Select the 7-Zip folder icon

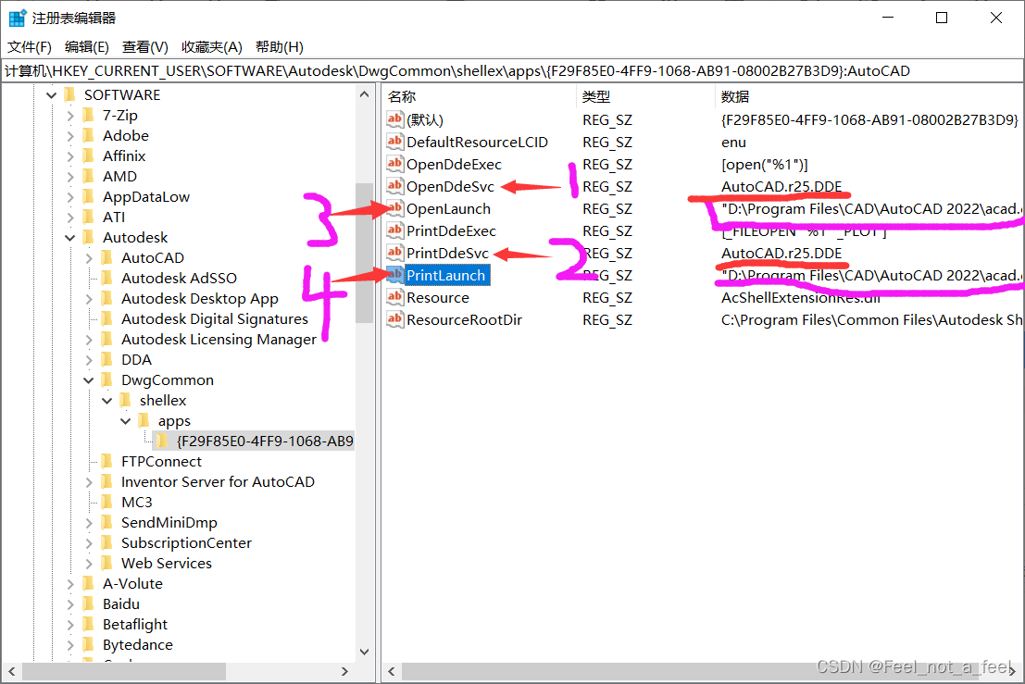(x=89, y=116)
